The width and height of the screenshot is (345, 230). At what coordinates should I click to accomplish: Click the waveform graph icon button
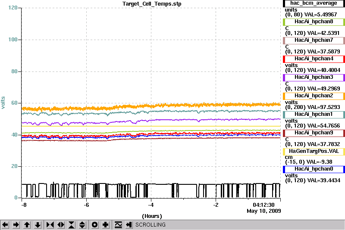pyautogui.click(x=118, y=225)
